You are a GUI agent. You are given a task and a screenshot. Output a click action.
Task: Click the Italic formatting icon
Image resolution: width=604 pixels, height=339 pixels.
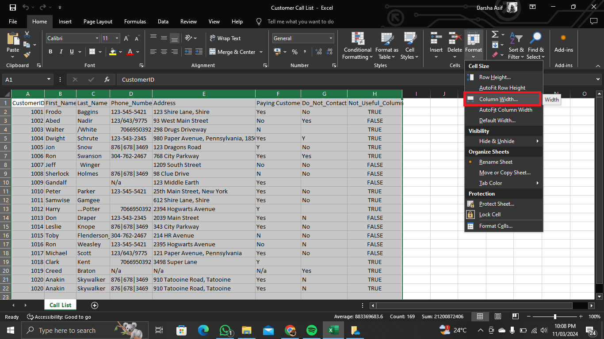click(x=61, y=52)
